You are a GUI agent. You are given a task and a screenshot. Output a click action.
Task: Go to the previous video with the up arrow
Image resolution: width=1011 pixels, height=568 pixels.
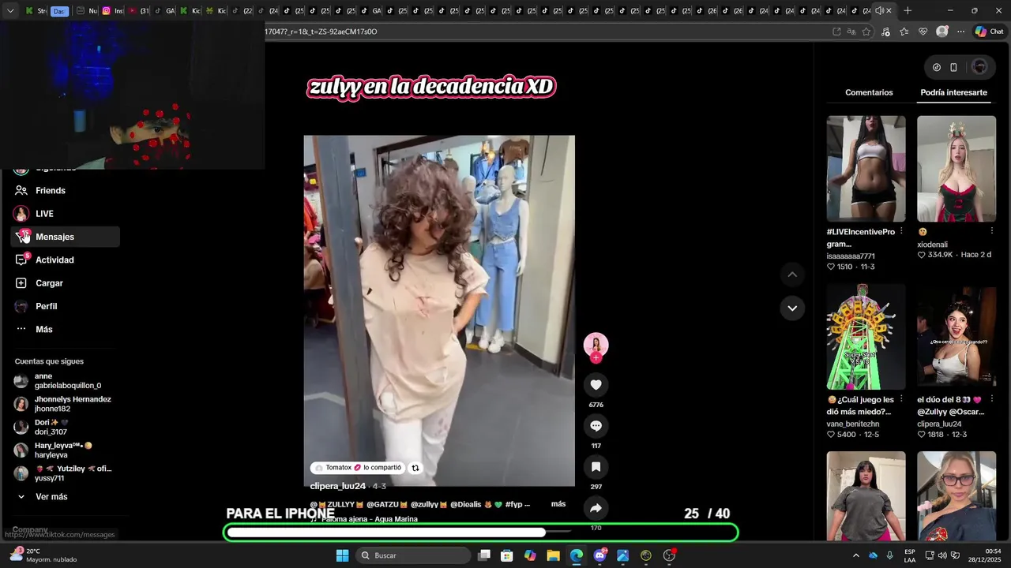coord(792,275)
